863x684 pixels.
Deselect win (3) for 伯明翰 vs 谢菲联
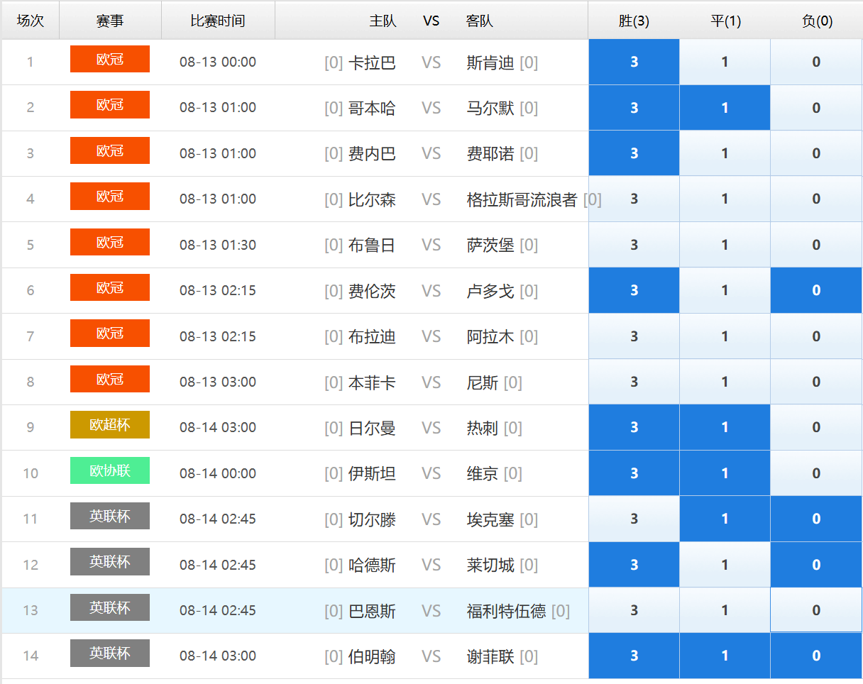(634, 656)
